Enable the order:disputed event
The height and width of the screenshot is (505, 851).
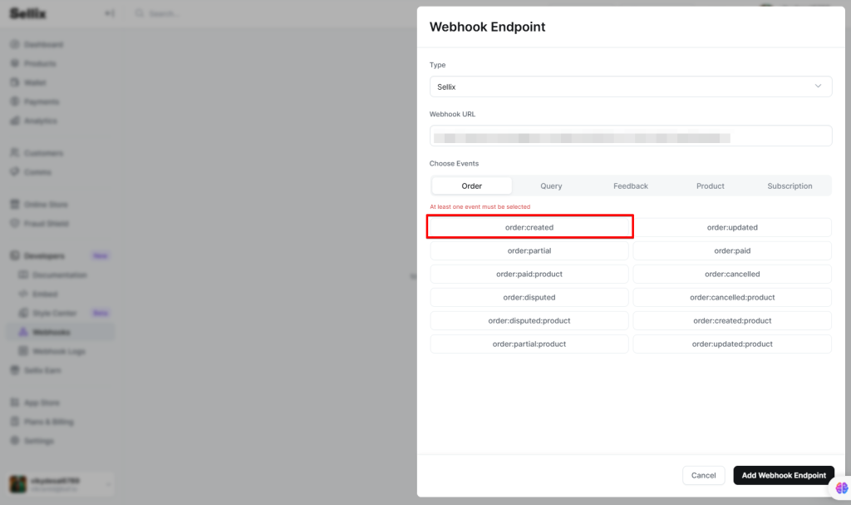pos(529,297)
